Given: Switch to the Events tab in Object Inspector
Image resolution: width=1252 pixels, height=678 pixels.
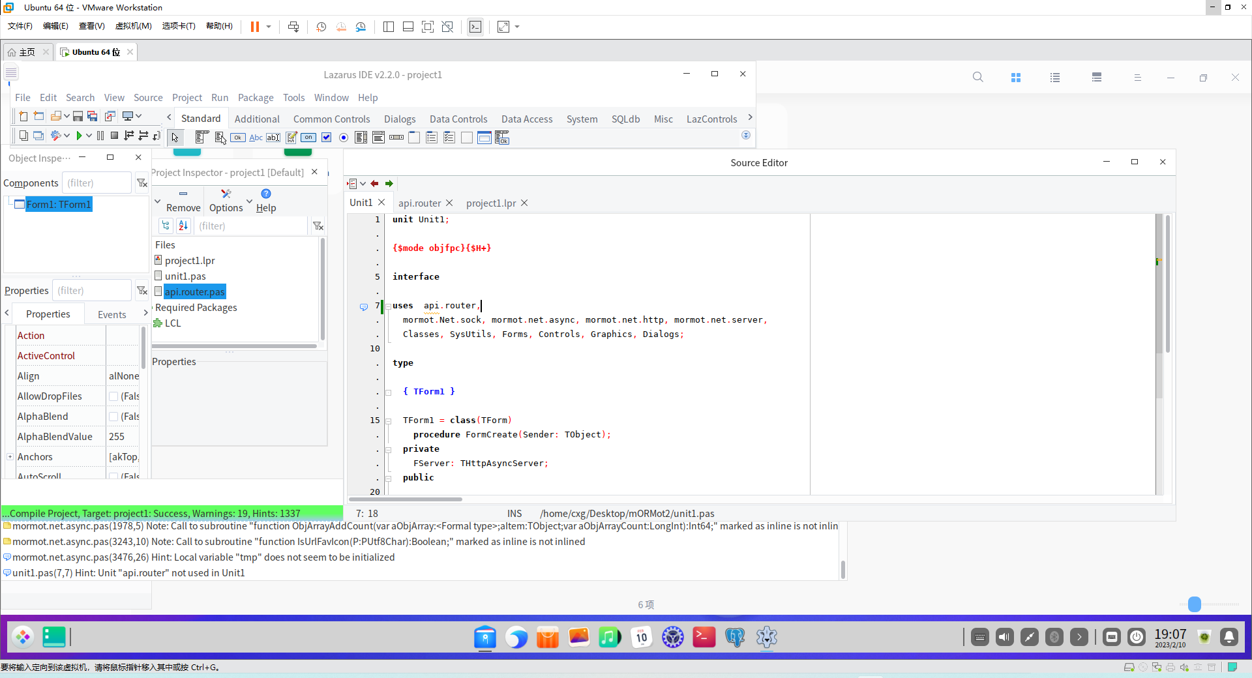Looking at the screenshot, I should [112, 314].
